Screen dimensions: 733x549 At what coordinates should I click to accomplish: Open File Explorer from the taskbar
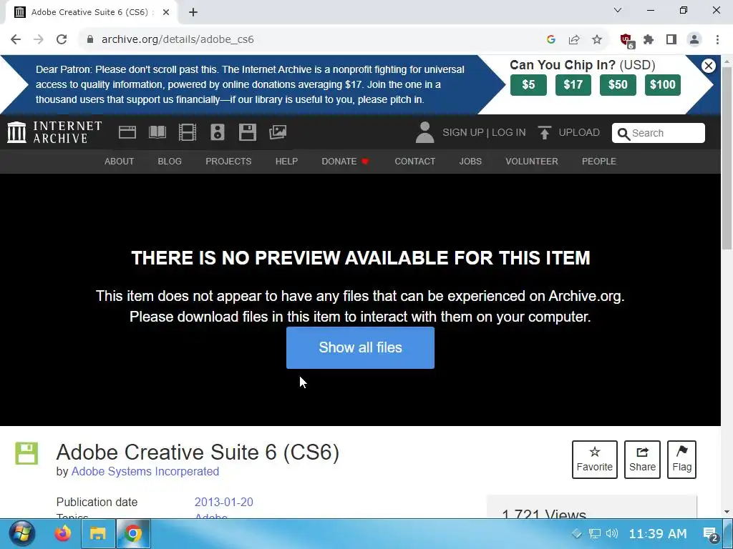click(97, 533)
